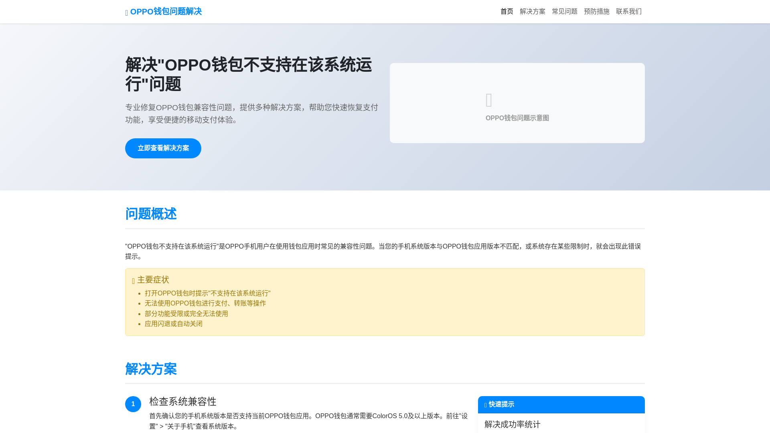Click the 问题概述 section heading

(x=151, y=214)
